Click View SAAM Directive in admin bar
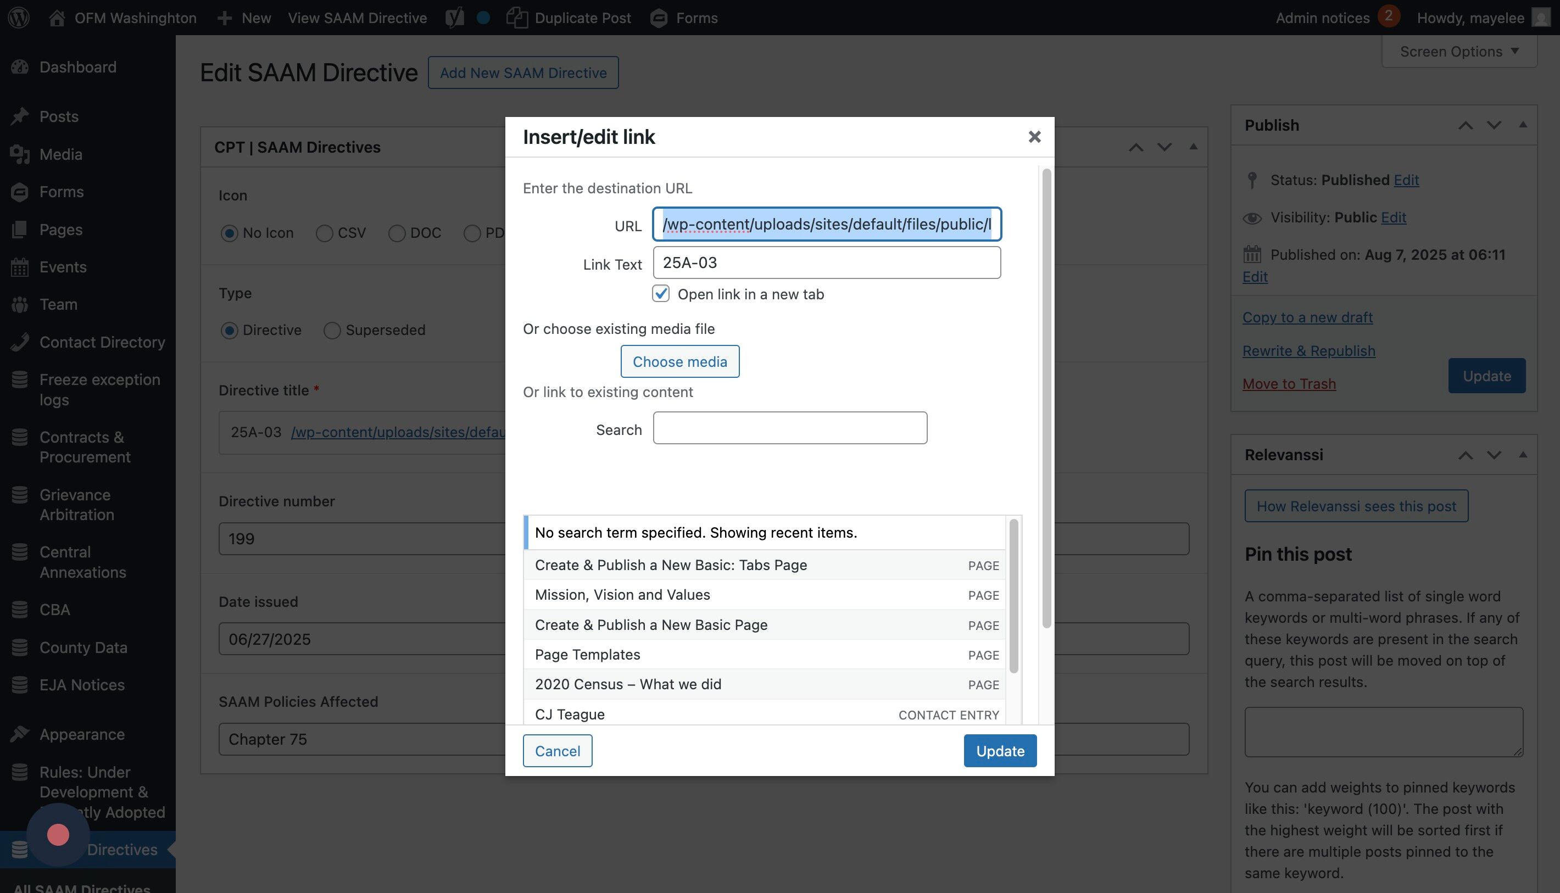This screenshot has width=1560, height=893. (x=357, y=17)
